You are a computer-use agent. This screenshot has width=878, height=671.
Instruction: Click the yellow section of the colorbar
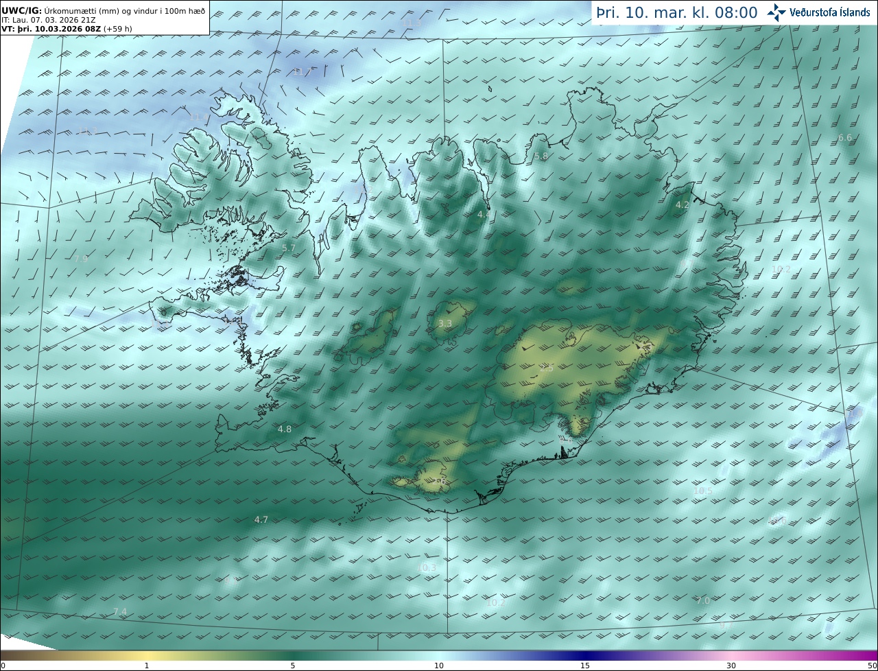pos(147,655)
